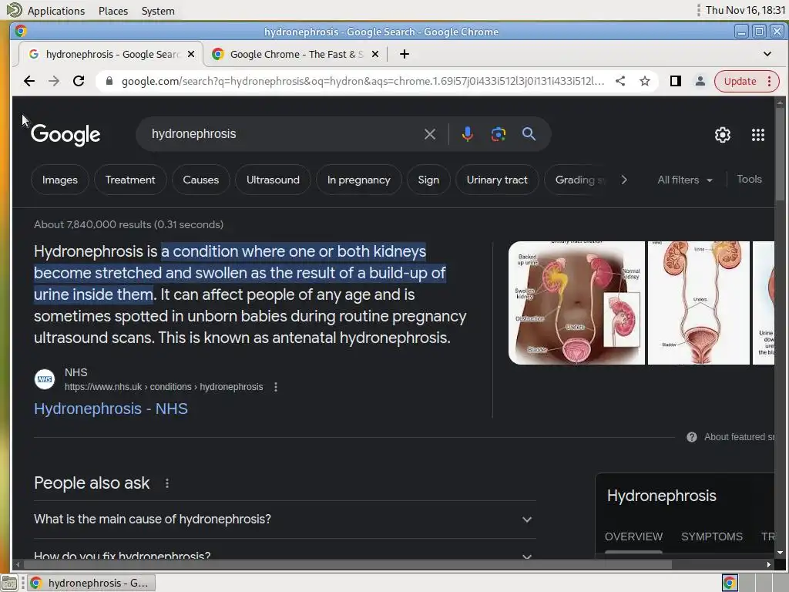
Task: Click the nhs.uk conditions URL breadcrumb
Action: click(x=163, y=387)
